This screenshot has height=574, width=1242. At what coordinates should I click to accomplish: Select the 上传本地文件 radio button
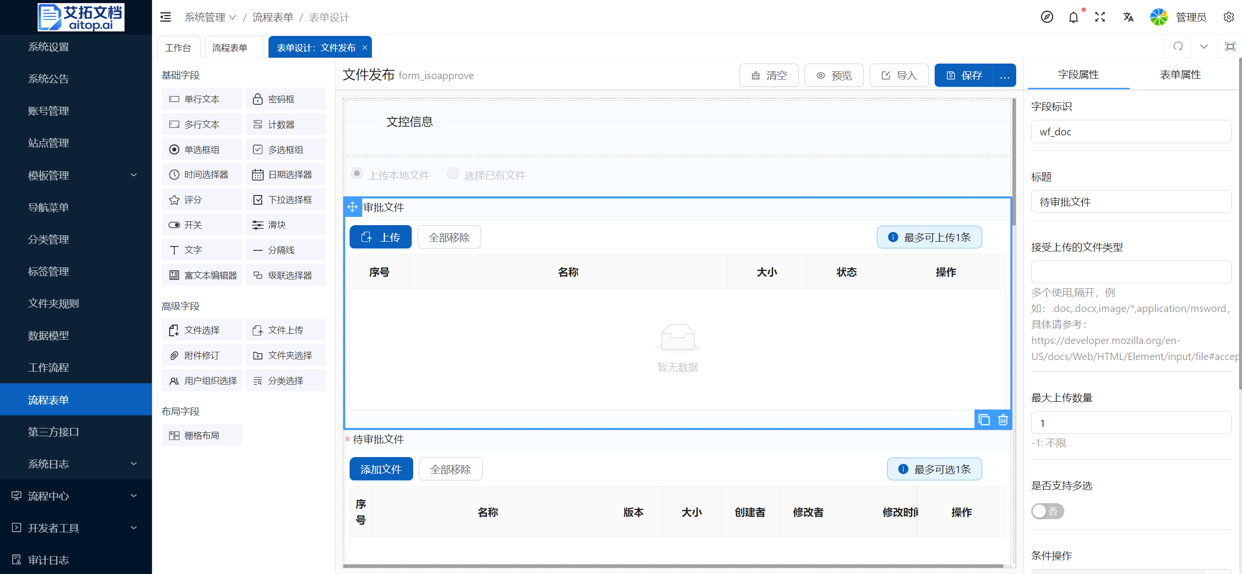click(x=357, y=174)
